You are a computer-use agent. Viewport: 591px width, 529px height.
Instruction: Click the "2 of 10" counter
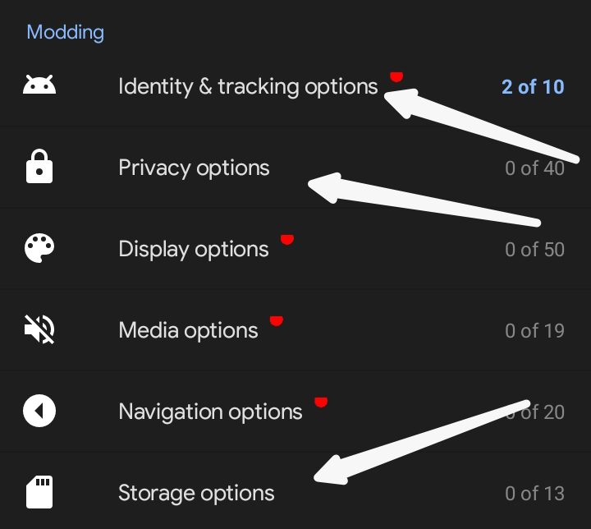533,86
